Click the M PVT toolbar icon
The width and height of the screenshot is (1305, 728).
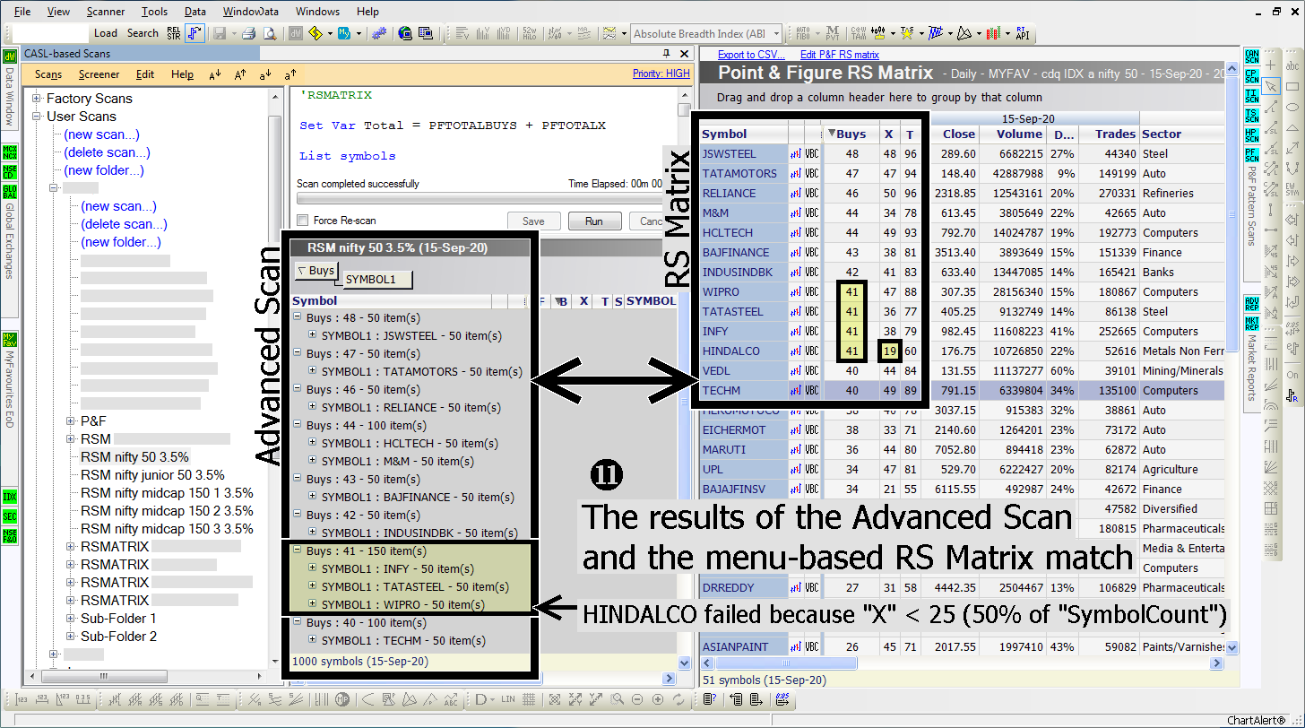click(833, 33)
